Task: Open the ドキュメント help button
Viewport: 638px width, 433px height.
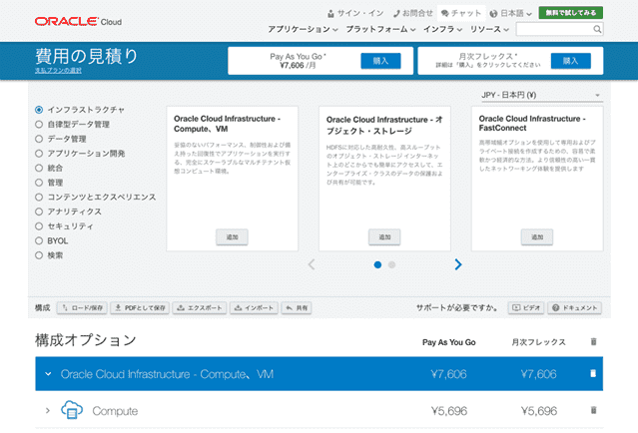Action: 574,308
